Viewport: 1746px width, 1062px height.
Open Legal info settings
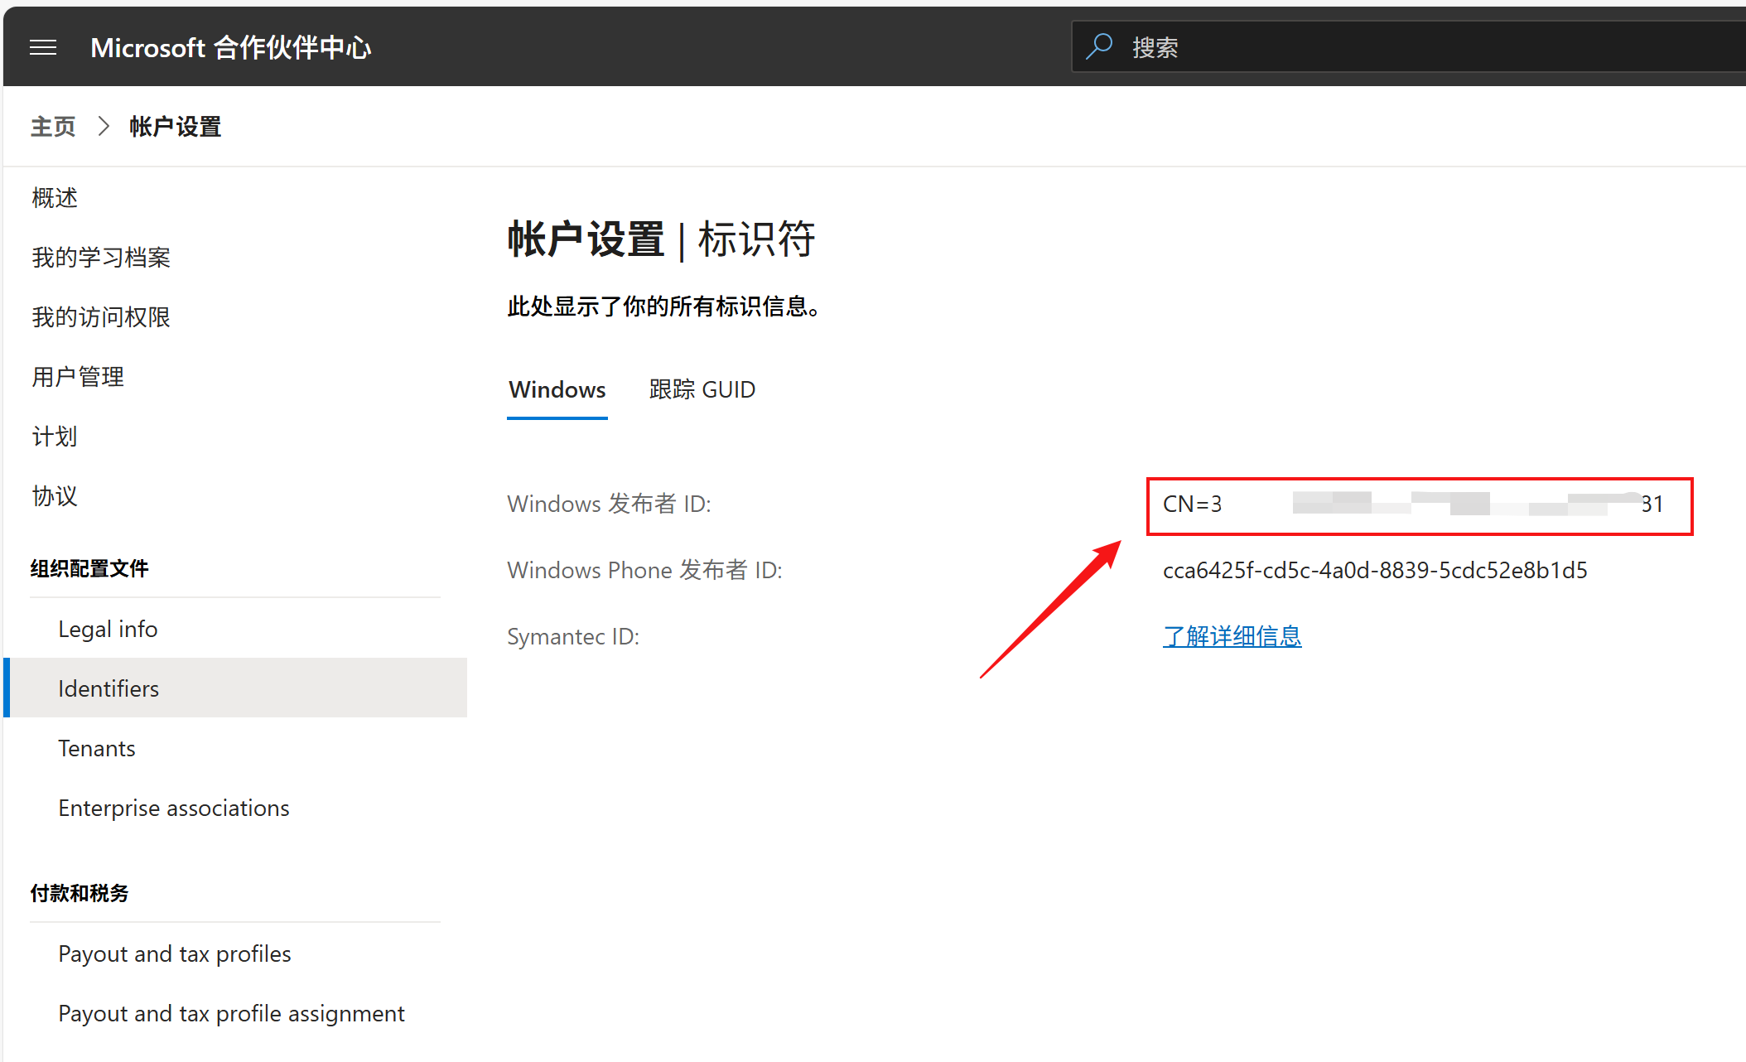(x=108, y=628)
